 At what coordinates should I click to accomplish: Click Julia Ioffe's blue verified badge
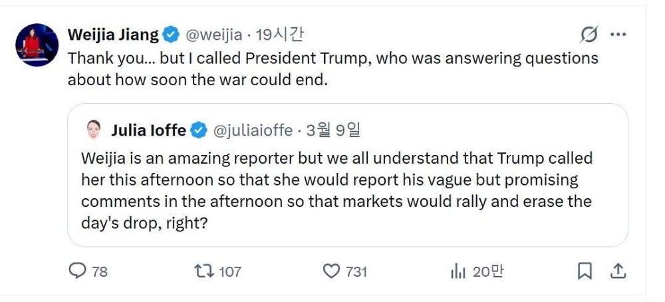(x=199, y=130)
